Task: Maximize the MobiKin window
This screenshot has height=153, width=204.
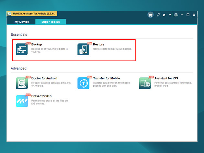Action: (188, 15)
